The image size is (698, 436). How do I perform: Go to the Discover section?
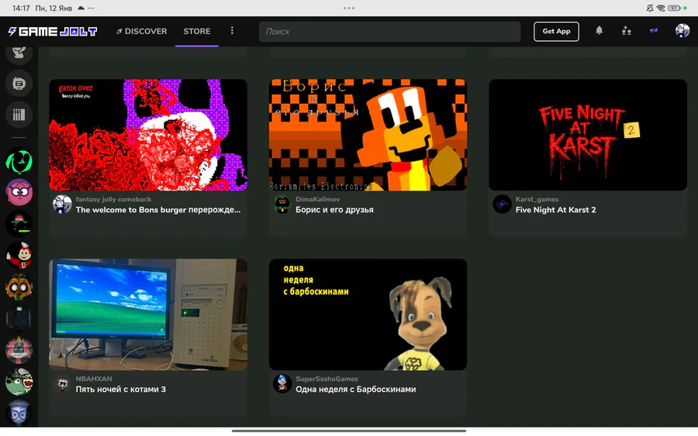coord(142,31)
